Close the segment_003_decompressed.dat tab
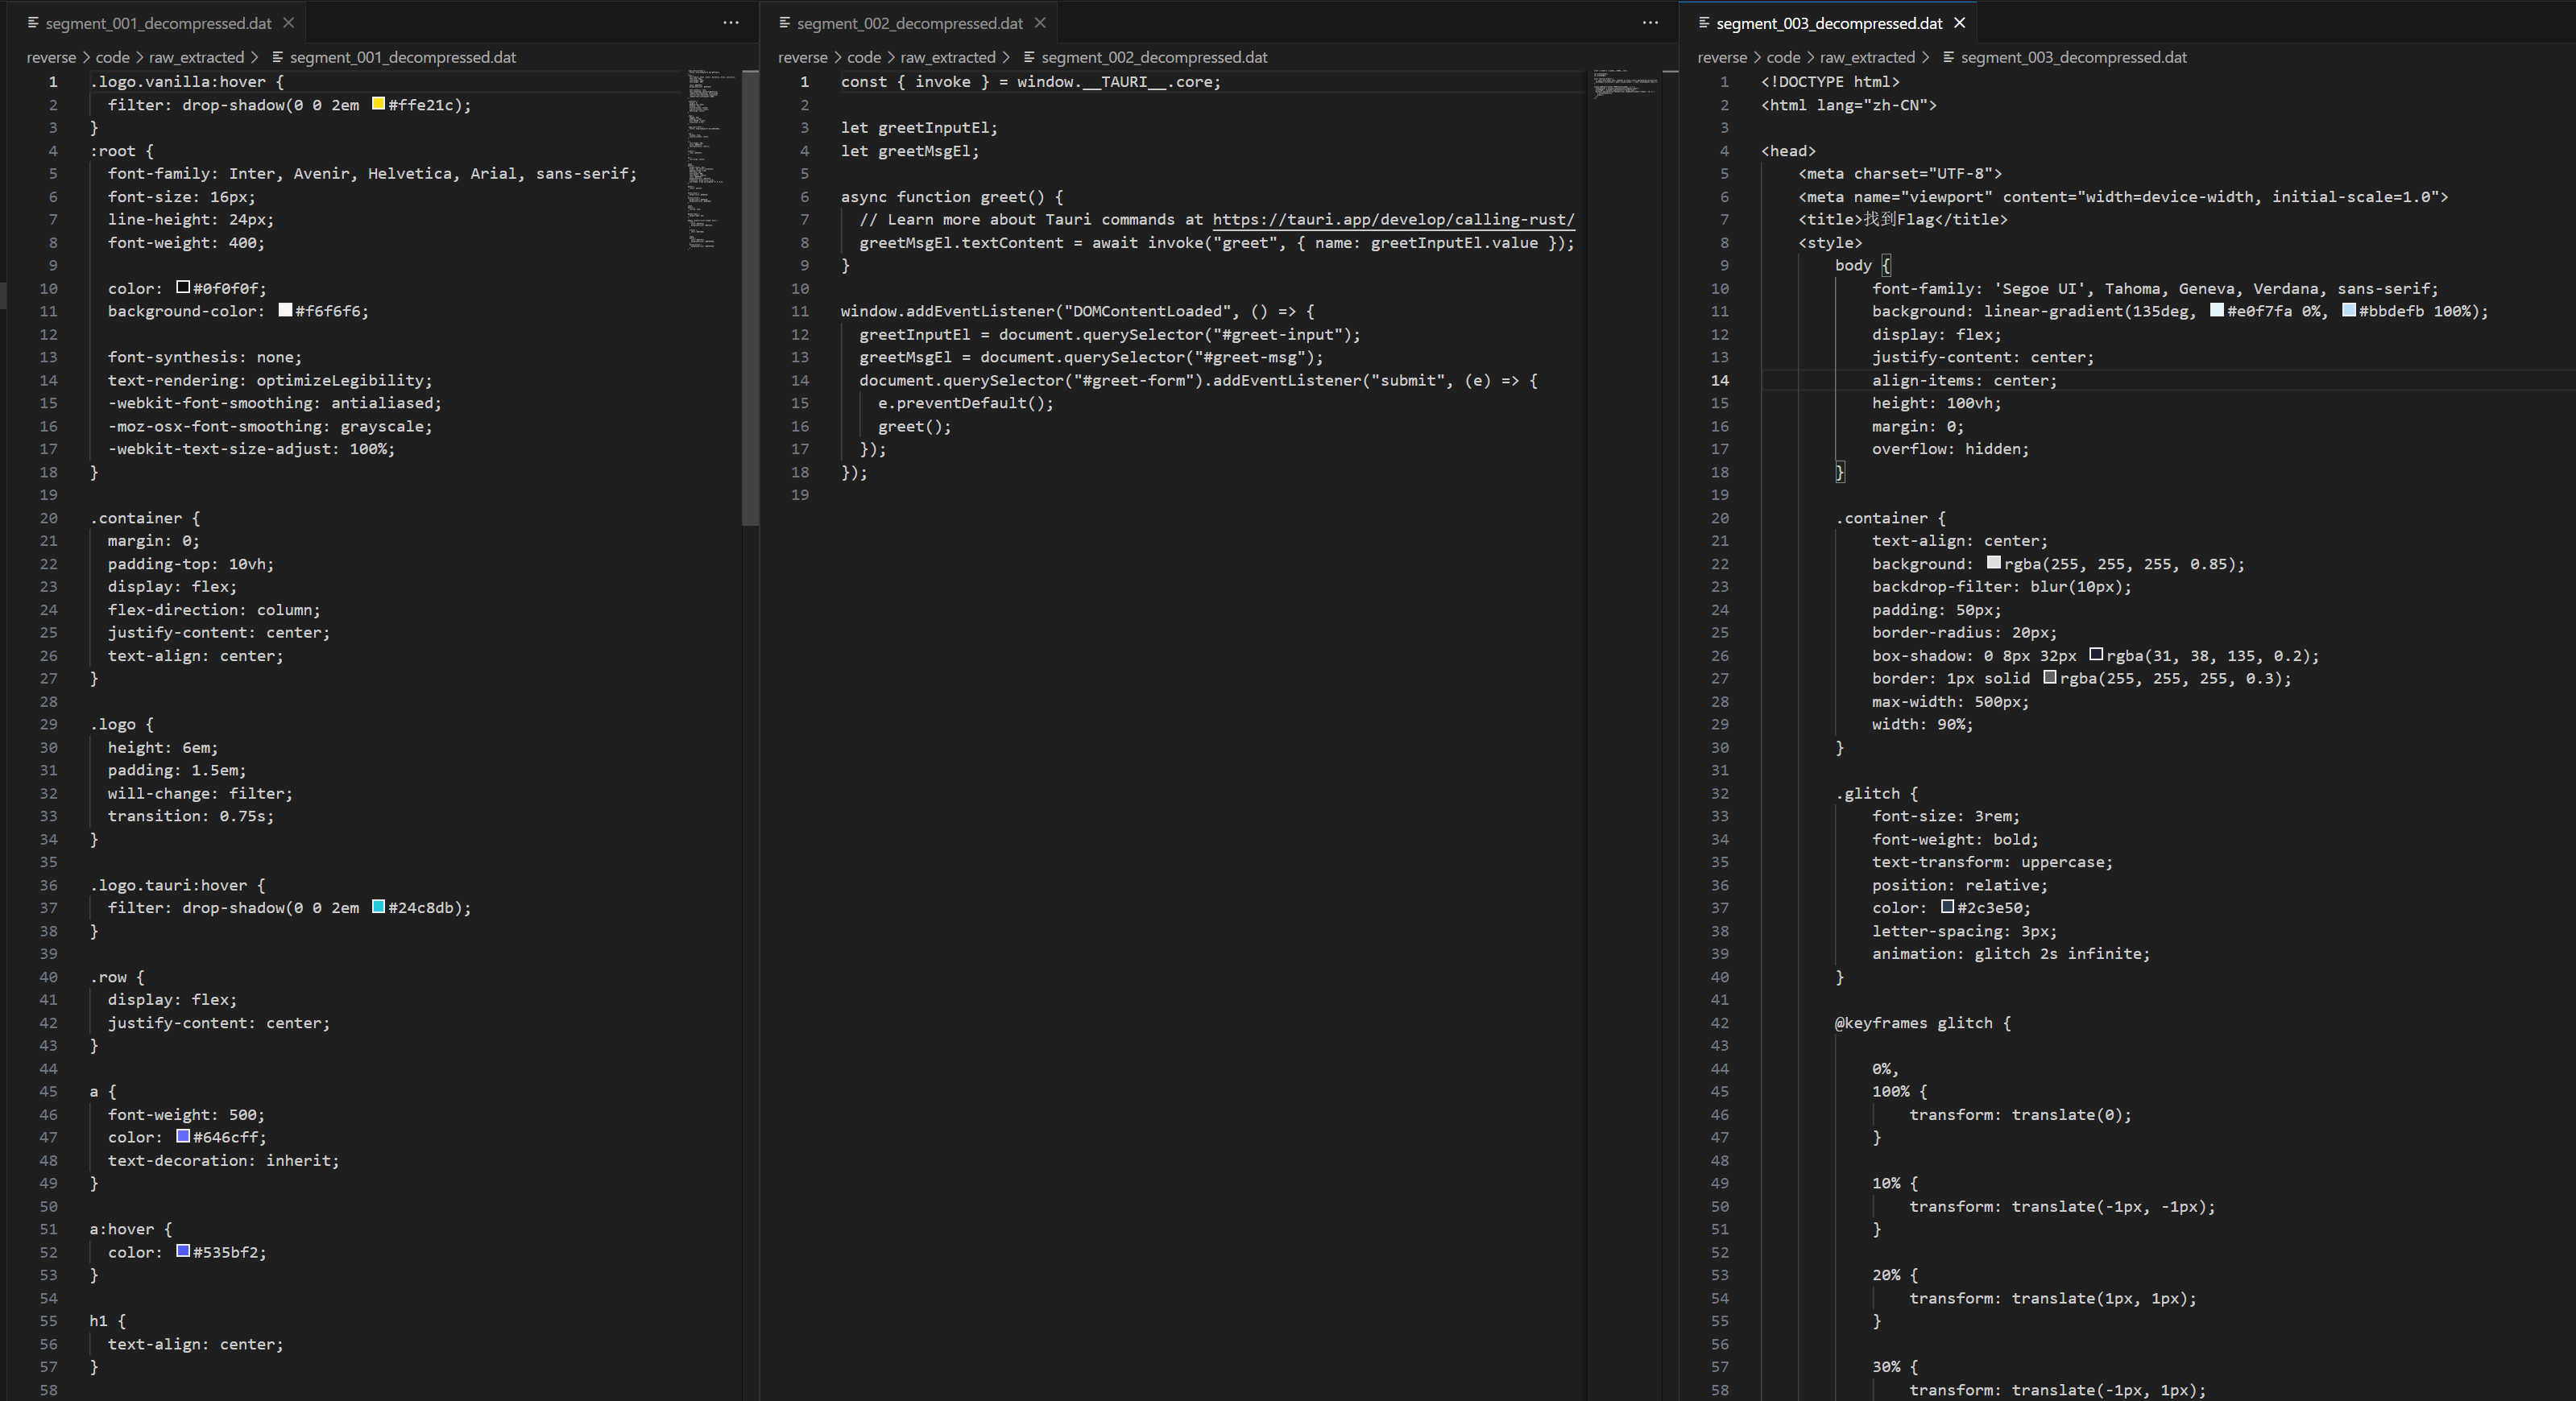 click(1959, 23)
